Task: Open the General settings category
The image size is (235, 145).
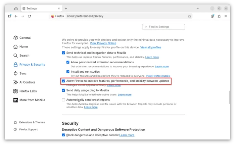Action: click(x=25, y=38)
